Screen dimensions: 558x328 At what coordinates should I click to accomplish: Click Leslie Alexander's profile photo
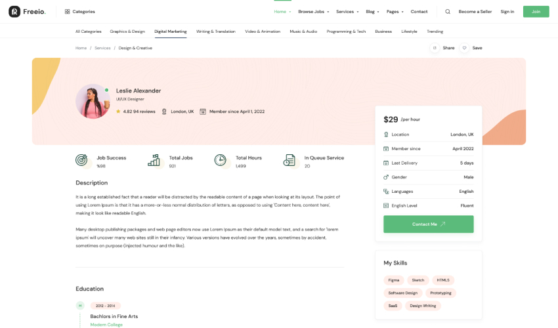[x=93, y=101]
